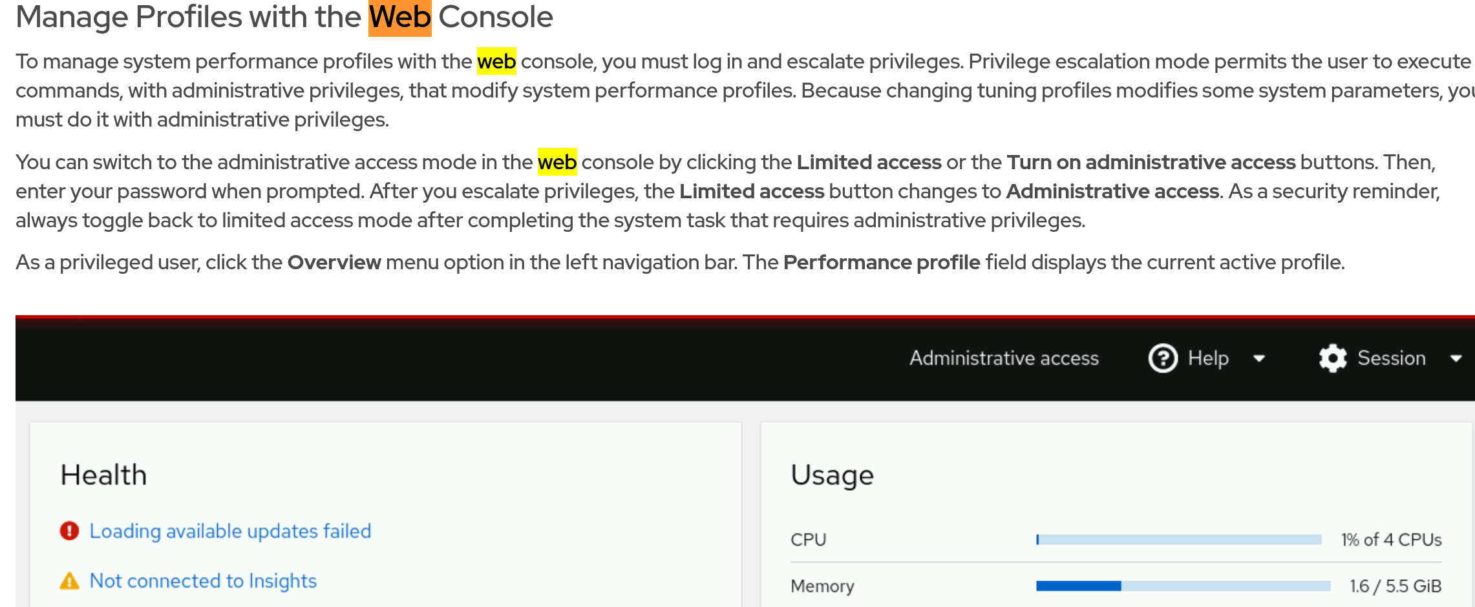Click the Help question mark icon
1475x607 pixels.
coord(1163,358)
